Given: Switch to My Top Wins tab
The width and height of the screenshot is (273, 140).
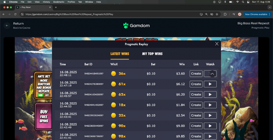Looking at the screenshot, I should (x=152, y=54).
